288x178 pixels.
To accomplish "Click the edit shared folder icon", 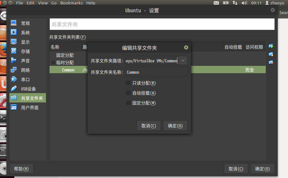I will click(271, 54).
